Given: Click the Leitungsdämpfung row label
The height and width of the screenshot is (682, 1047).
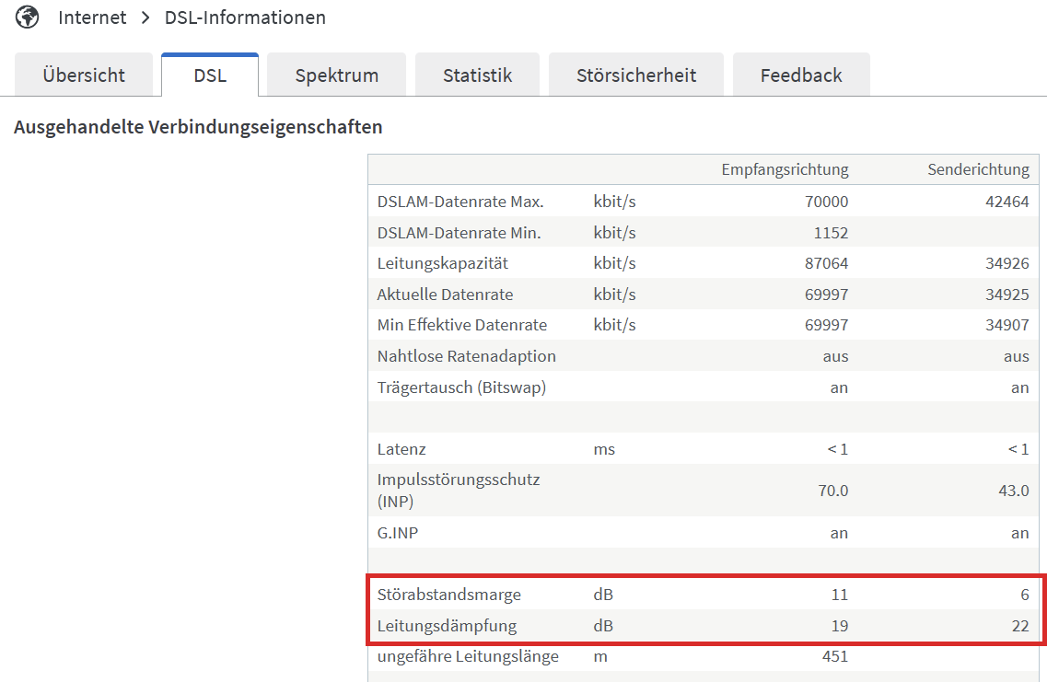Looking at the screenshot, I should coord(447,626).
